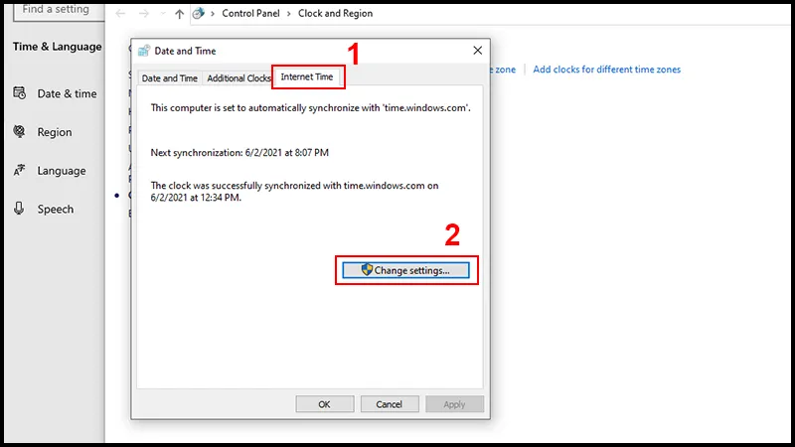This screenshot has height=447, width=795.
Task: Open recent locations dropdown arrow in Control Panel
Action: [162, 14]
